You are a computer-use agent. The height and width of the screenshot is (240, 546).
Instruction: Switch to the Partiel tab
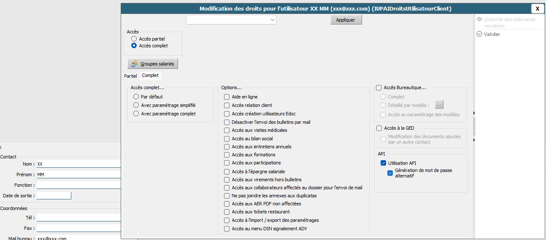coord(130,76)
